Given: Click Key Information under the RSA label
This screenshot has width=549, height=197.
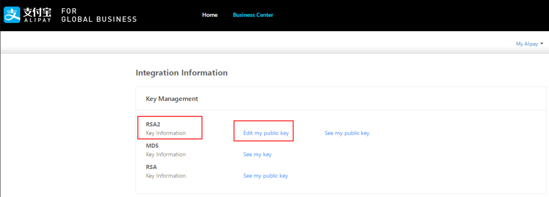Looking at the screenshot, I should (x=166, y=176).
